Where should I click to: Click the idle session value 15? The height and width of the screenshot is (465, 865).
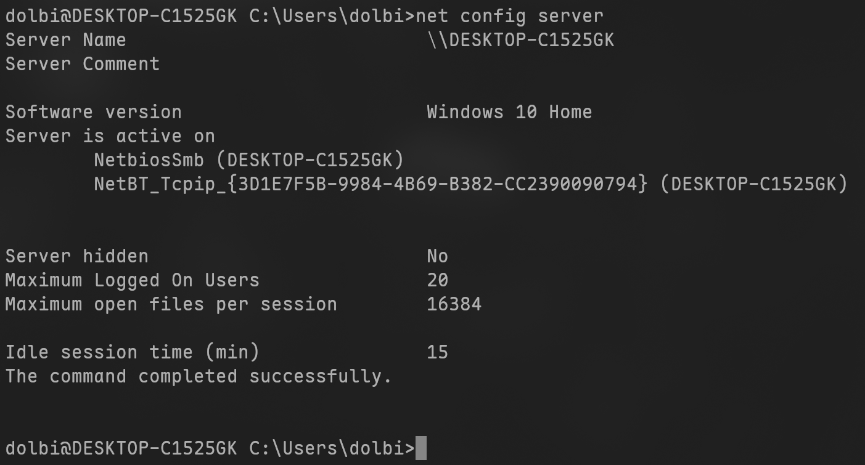tap(437, 352)
